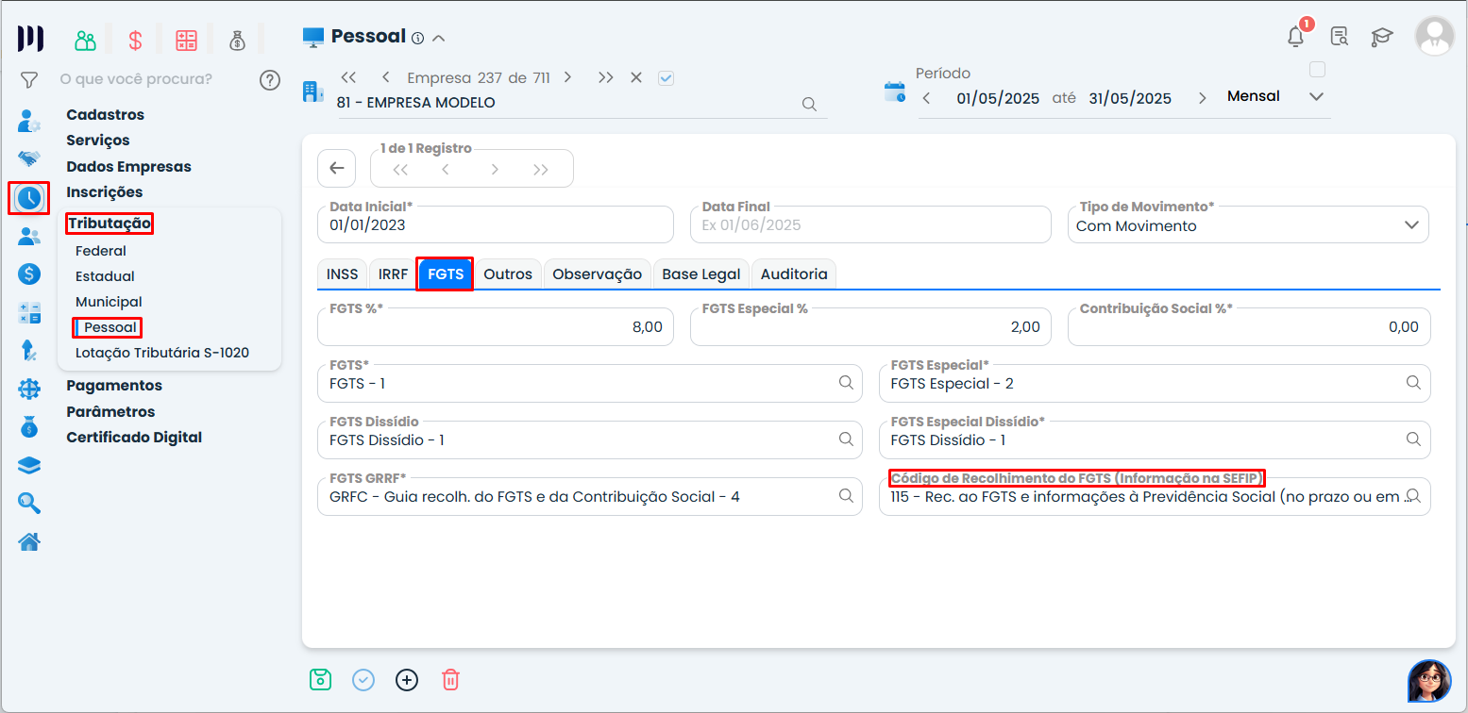Select Lotação Tributária S-1020 menu item
Screen dimensions: 1468x713
pos(162,353)
